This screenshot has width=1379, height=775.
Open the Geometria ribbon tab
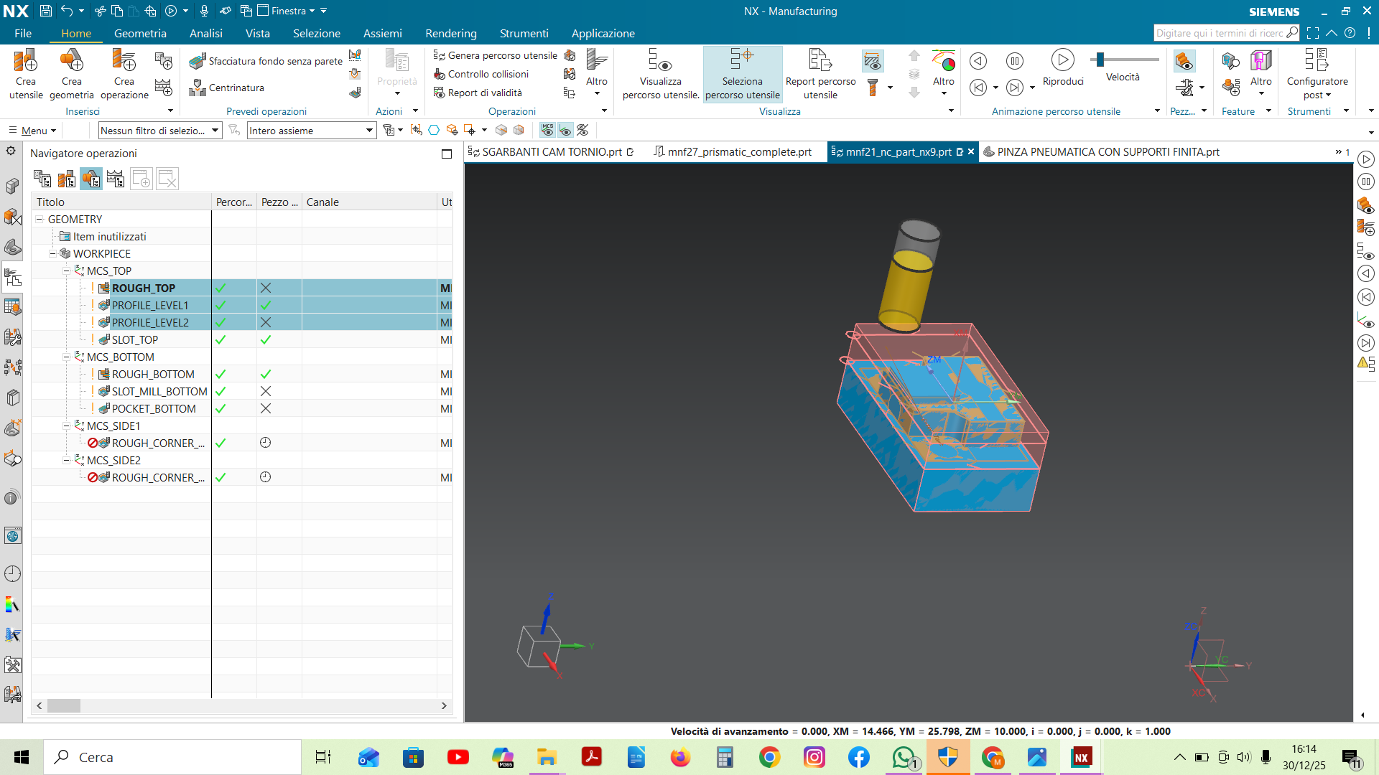(140, 33)
